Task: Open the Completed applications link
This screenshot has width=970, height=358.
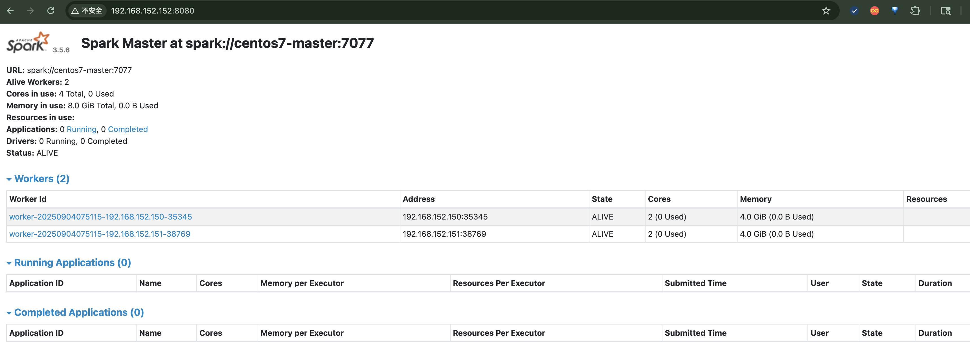Action: 128,129
